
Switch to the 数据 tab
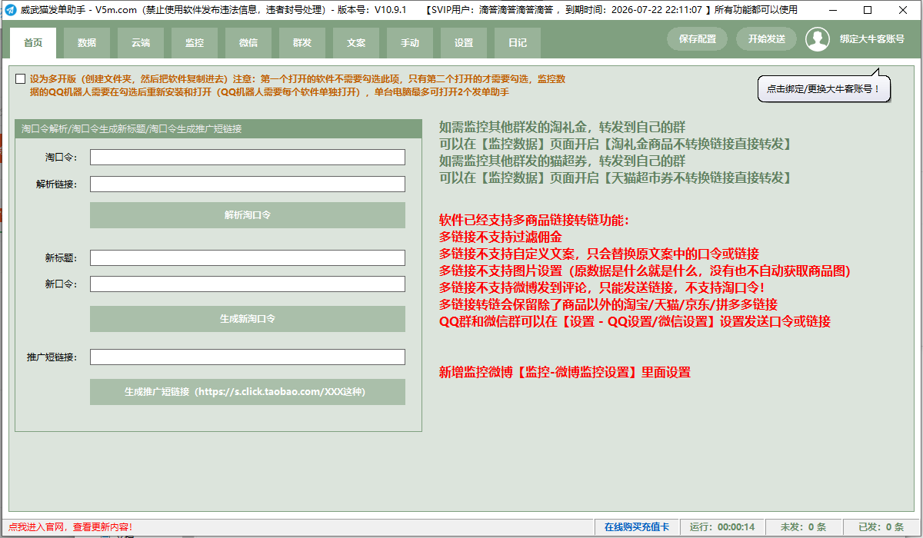pyautogui.click(x=87, y=43)
